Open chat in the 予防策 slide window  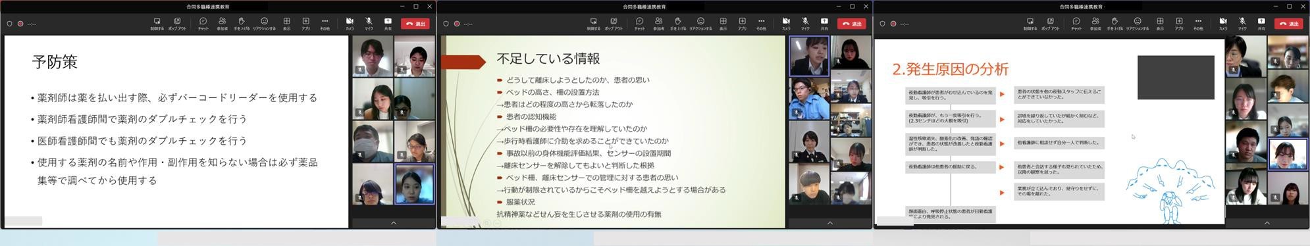tap(203, 23)
